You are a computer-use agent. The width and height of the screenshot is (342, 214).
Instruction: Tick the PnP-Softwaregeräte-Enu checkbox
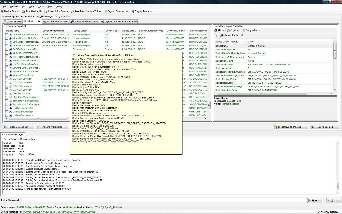point(7,49)
